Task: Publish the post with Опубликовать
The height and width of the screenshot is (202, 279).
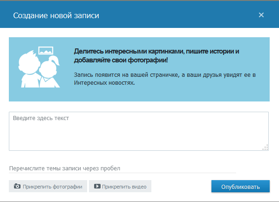Action: [x=240, y=186]
